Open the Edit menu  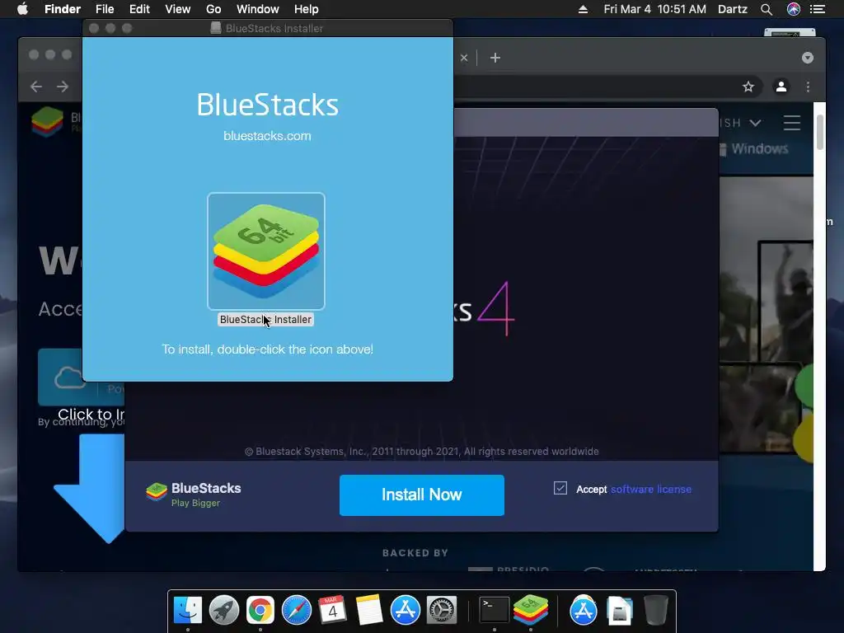point(139,9)
